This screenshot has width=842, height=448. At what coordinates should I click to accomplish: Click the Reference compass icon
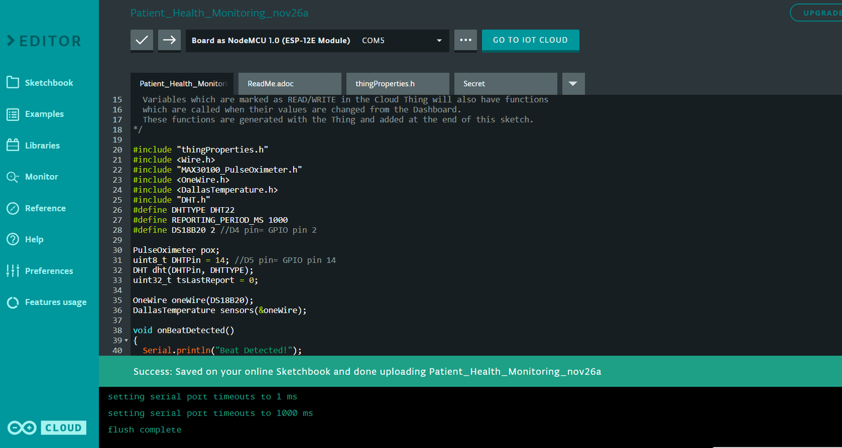[x=13, y=208]
